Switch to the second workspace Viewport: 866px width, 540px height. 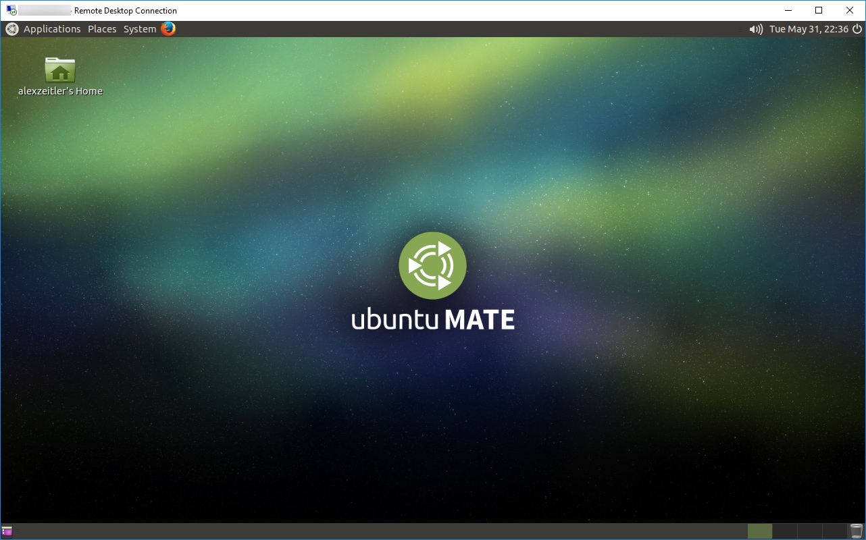point(784,531)
